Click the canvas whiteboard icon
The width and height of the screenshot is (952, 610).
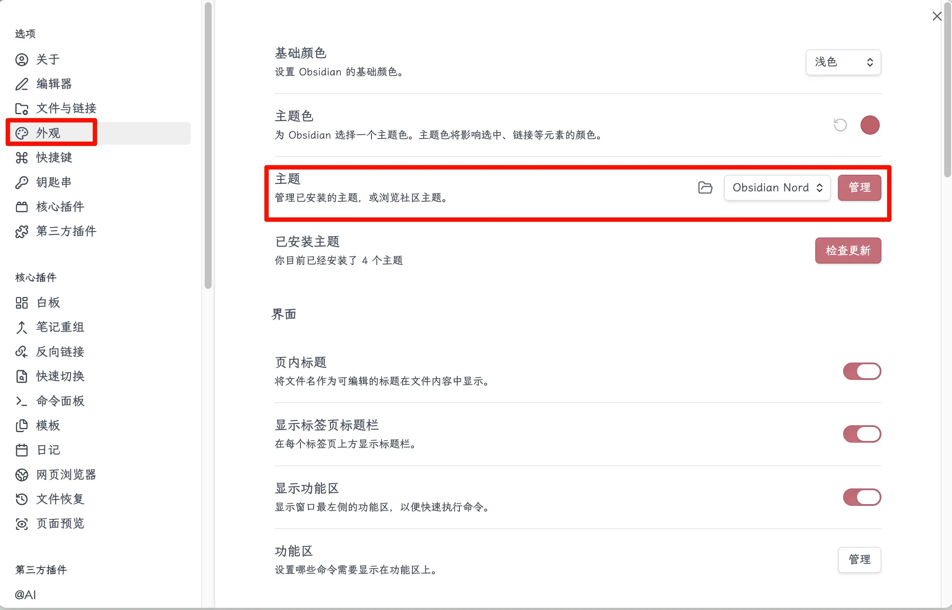(x=22, y=302)
